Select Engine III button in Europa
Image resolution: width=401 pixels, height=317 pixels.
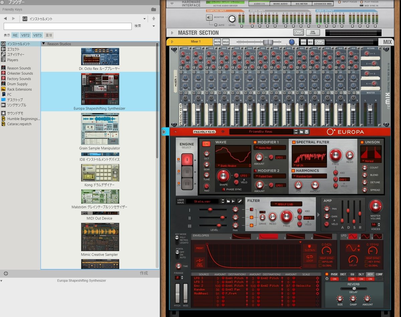point(187,184)
